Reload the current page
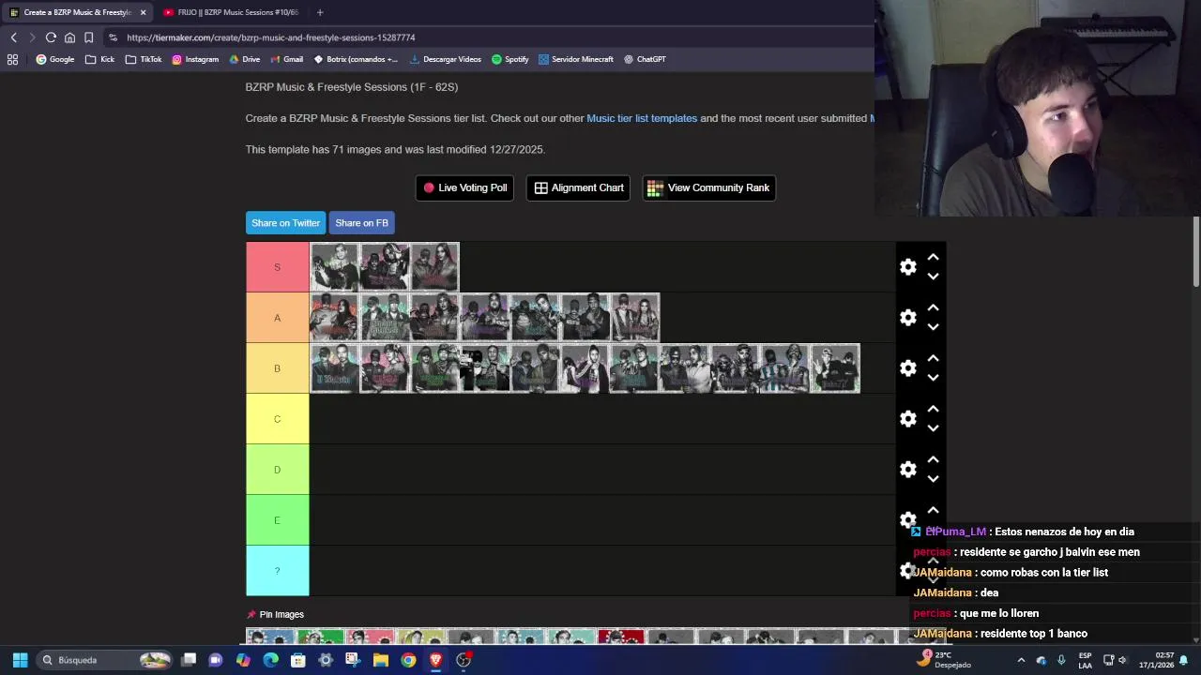 click(x=51, y=37)
